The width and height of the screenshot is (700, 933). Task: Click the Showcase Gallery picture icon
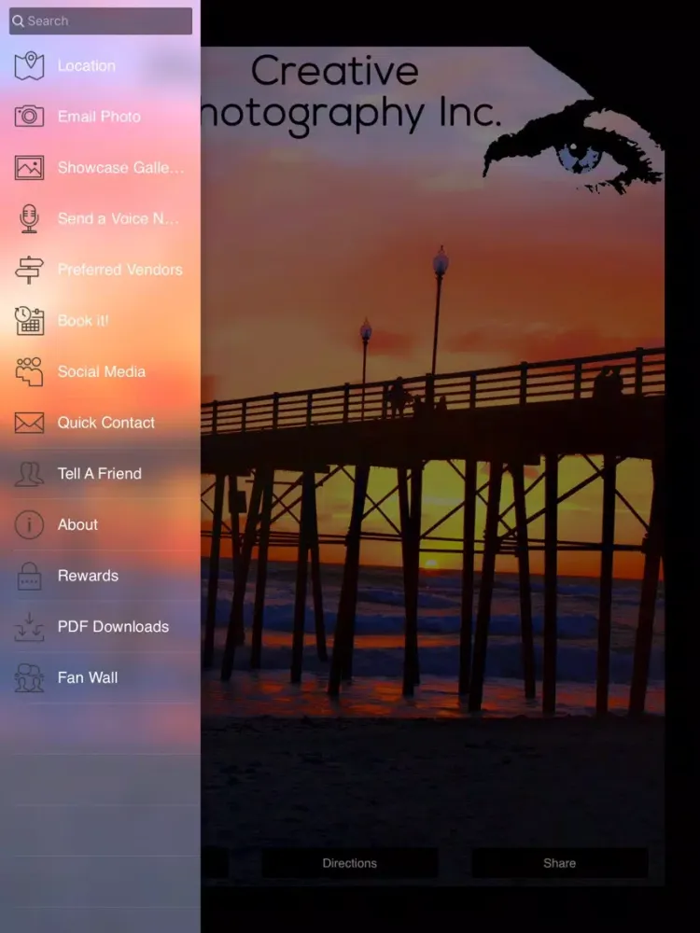29,168
